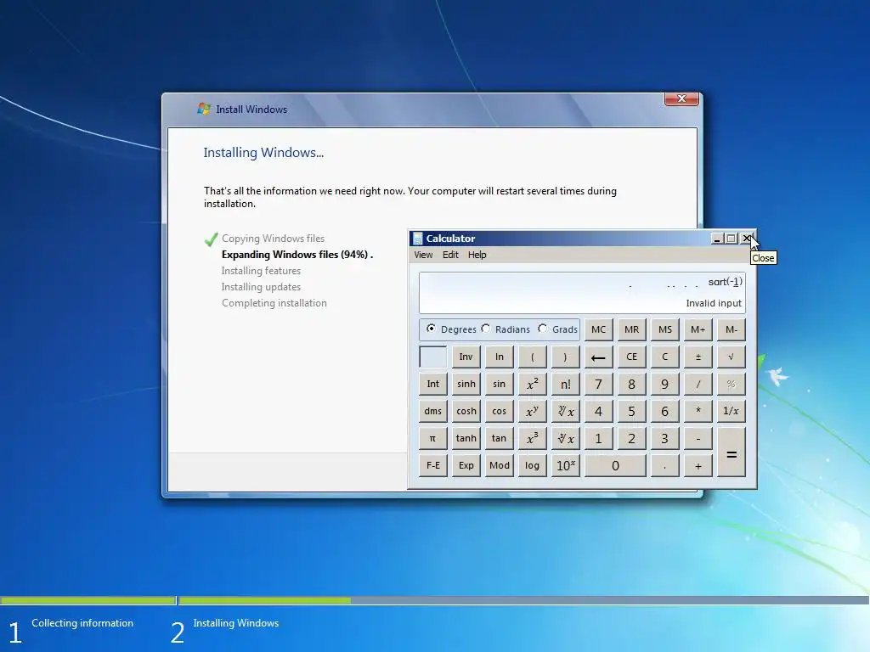Click the tan button
This screenshot has height=652, width=870.
tap(500, 439)
